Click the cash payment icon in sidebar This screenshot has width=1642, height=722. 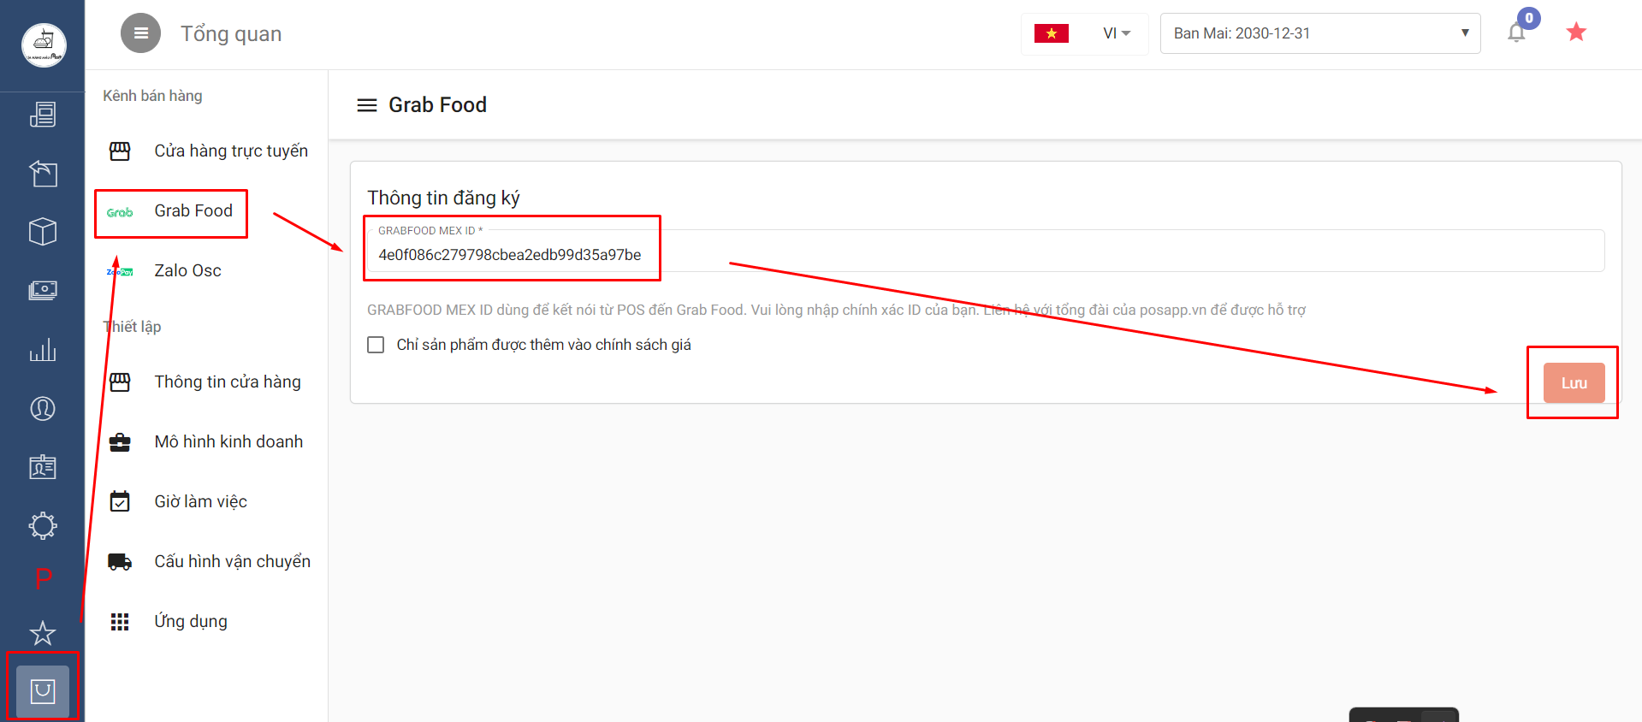pyautogui.click(x=43, y=291)
